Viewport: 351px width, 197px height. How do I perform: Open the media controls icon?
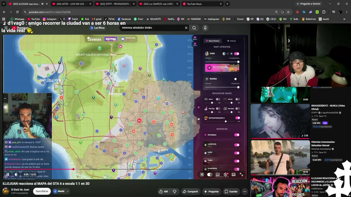pyautogui.click(x=333, y=12)
